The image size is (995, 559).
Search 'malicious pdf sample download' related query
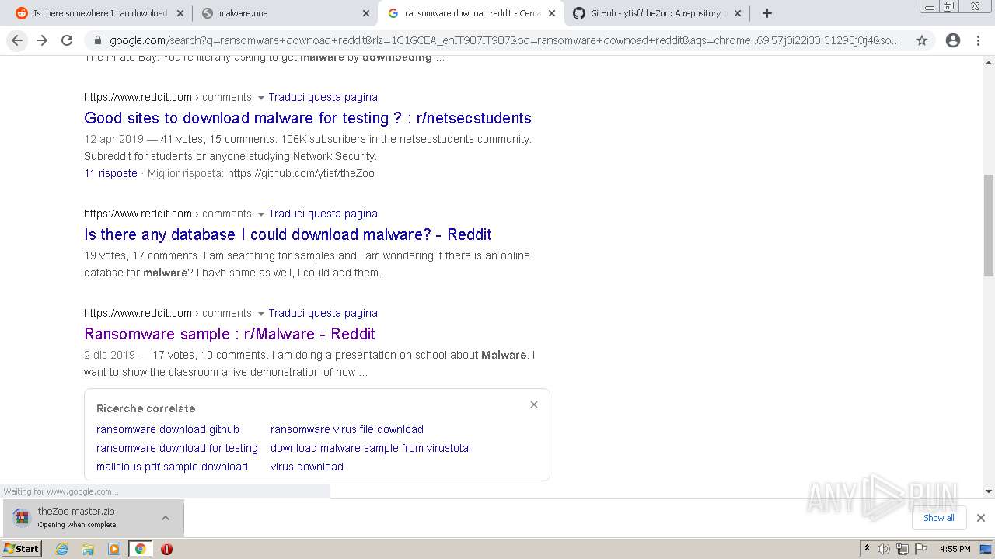pyautogui.click(x=172, y=467)
